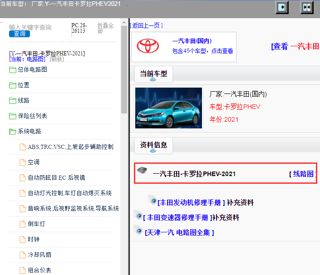320x275 pixels.
Task: Open the 保险丝列表 folder icon
Action: (13, 116)
